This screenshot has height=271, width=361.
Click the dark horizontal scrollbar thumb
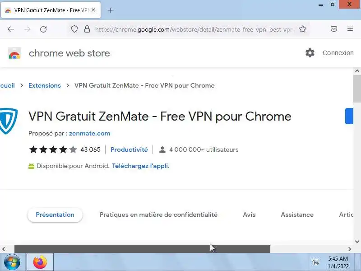(142, 249)
